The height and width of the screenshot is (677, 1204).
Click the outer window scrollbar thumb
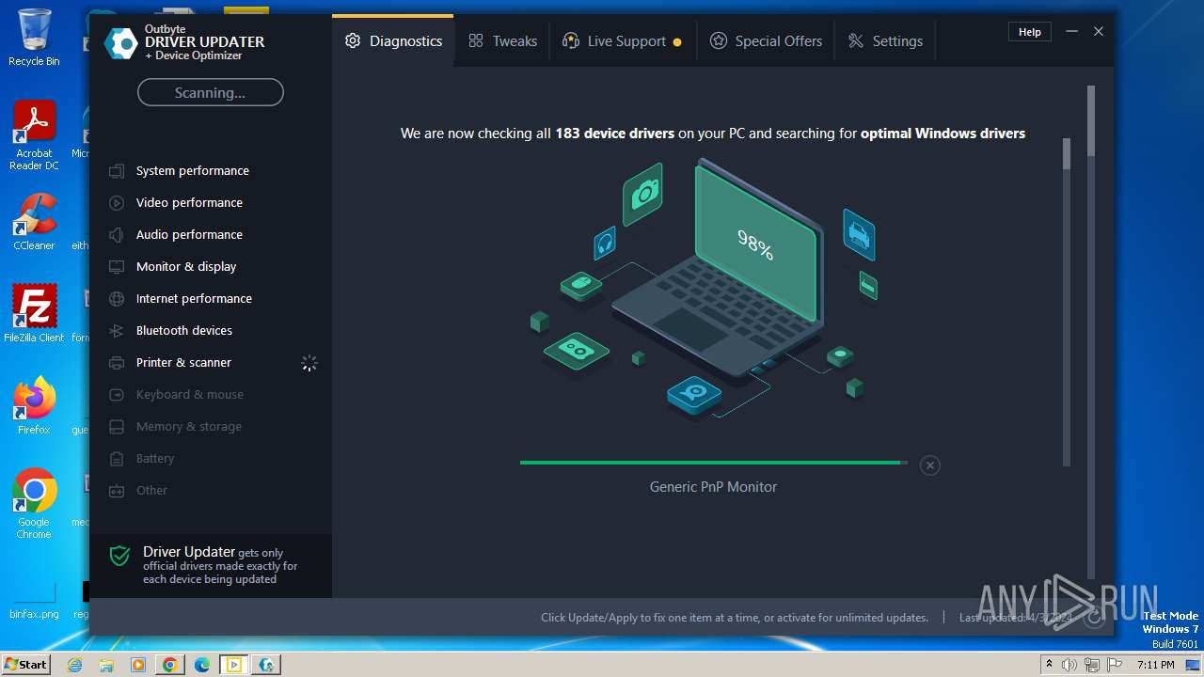click(x=1091, y=120)
